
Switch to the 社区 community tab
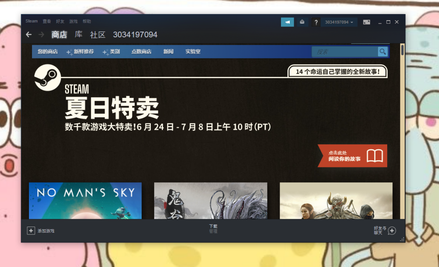[98, 35]
